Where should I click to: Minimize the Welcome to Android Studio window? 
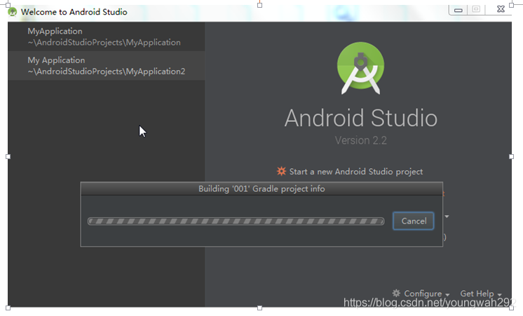pos(459,10)
